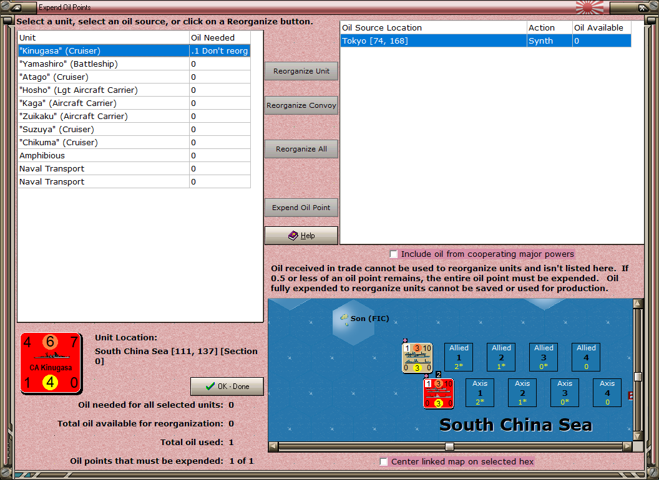Select "Hosho" (Lgt Aircraft Carrier) row
This screenshot has height=480, width=659.
click(x=134, y=90)
